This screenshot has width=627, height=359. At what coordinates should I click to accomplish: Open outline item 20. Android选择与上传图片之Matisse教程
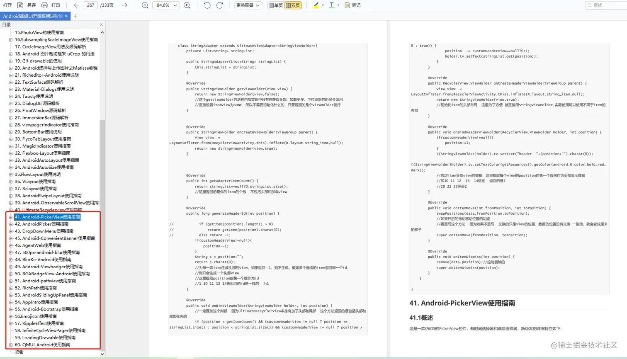pos(56,68)
